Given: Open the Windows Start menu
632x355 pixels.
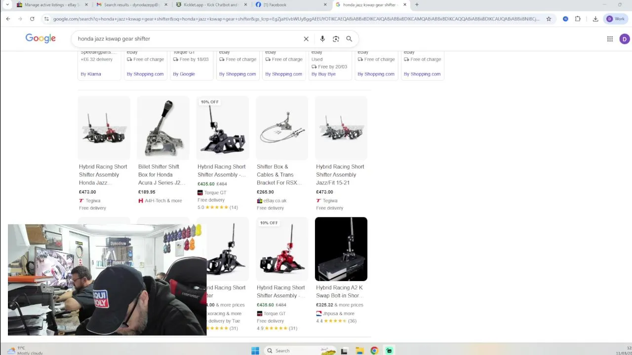Looking at the screenshot, I should click(255, 351).
